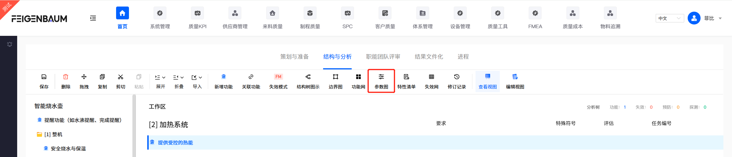Open the 展开 expand dropdown
Screen dimensions: 732x157
click(x=160, y=81)
